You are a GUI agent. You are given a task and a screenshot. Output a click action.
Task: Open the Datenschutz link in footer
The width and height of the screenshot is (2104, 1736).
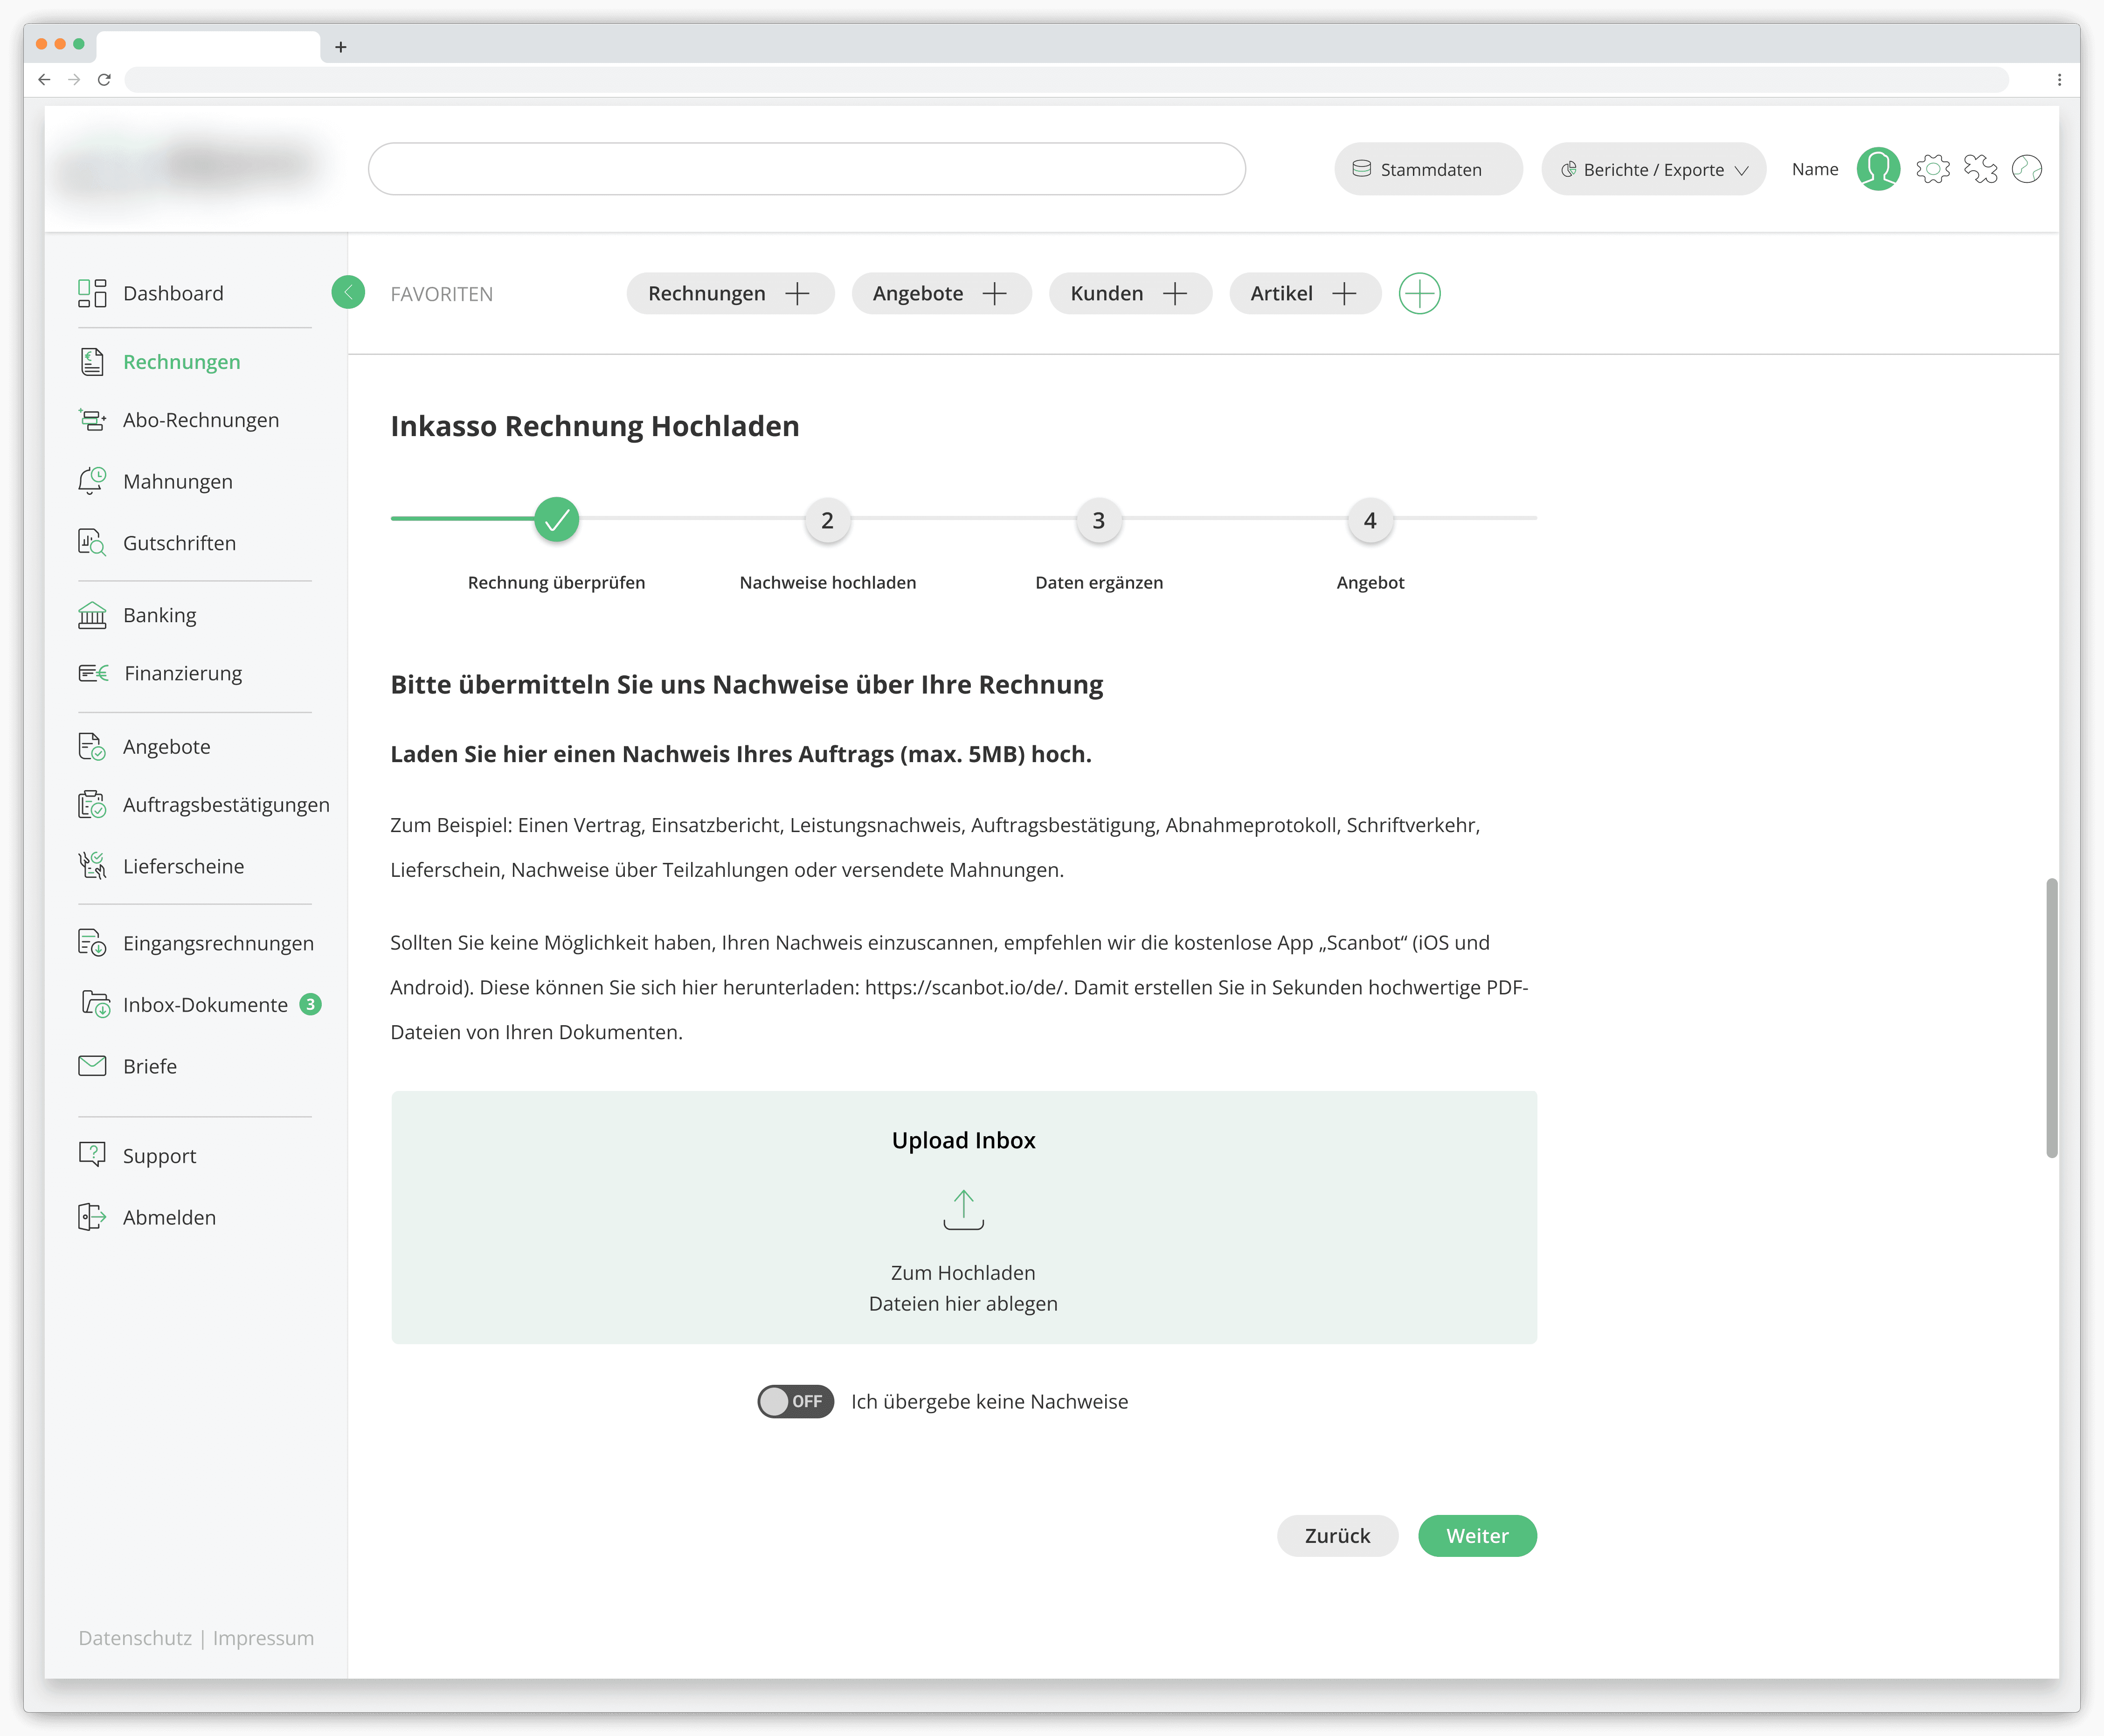pos(135,1638)
